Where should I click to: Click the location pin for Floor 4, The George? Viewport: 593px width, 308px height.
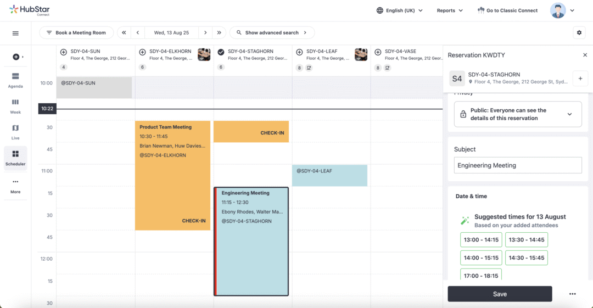coord(471,82)
